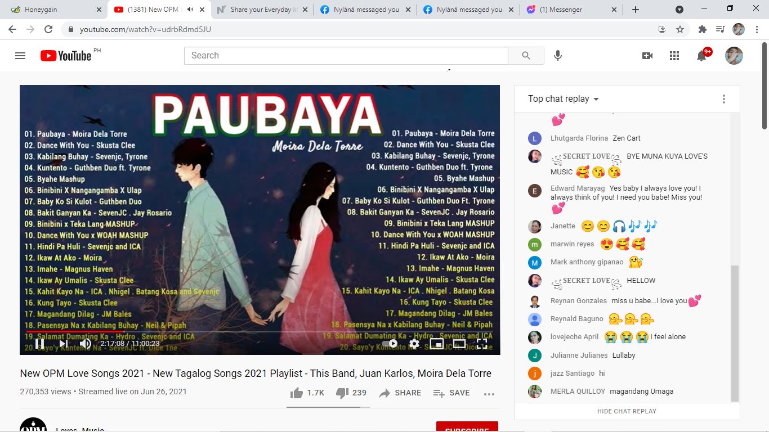Click Lhutgarda Florina's chat avatar
Screen dimensions: 769x432
(x=535, y=138)
